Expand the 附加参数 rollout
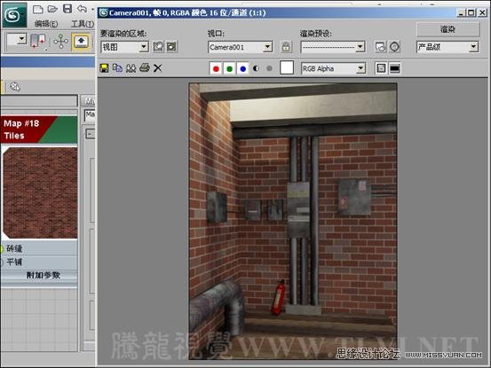The height and width of the screenshot is (368, 491). pos(39,276)
